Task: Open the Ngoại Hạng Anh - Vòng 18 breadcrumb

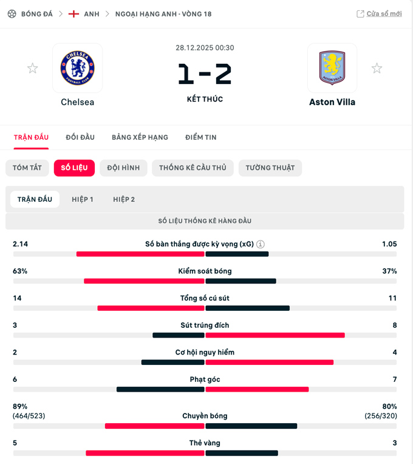Action: [163, 13]
